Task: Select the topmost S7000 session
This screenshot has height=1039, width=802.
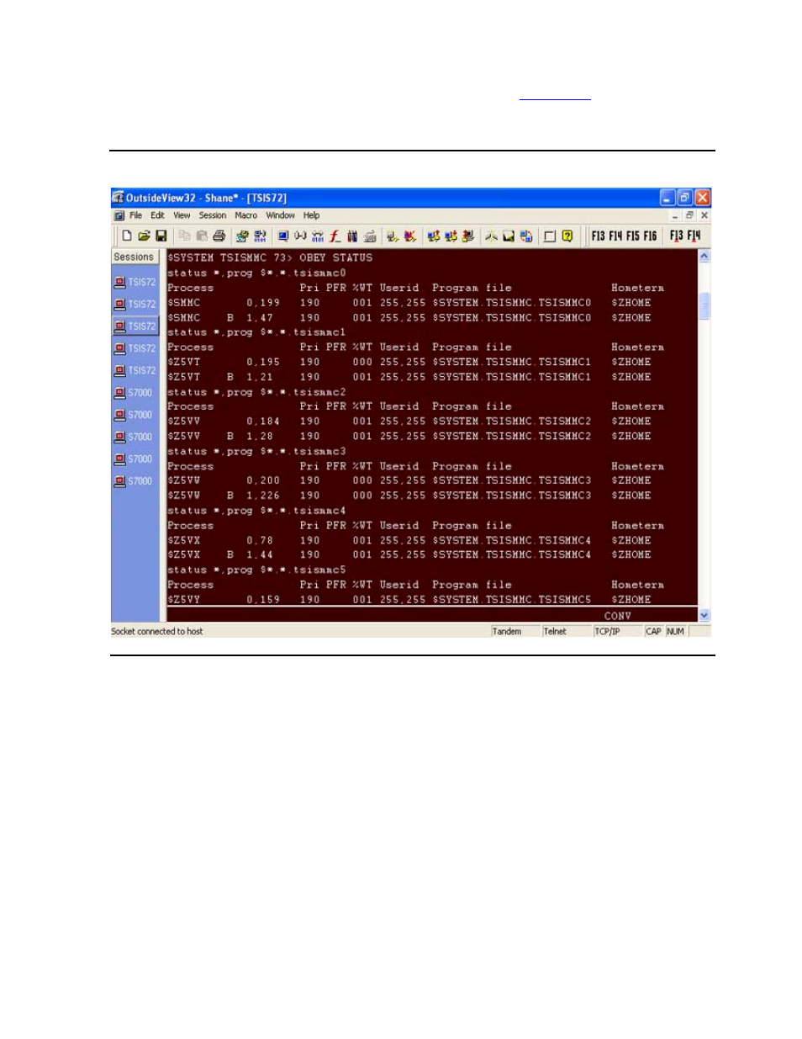Action: tap(135, 393)
